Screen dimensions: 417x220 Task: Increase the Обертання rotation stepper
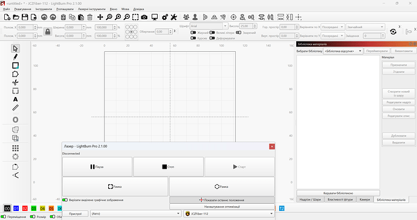pyautogui.click(x=170, y=30)
